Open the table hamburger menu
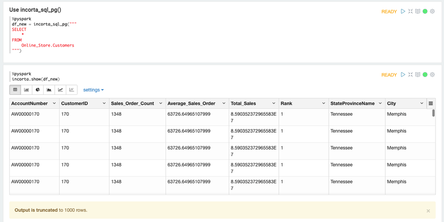 (x=431, y=104)
